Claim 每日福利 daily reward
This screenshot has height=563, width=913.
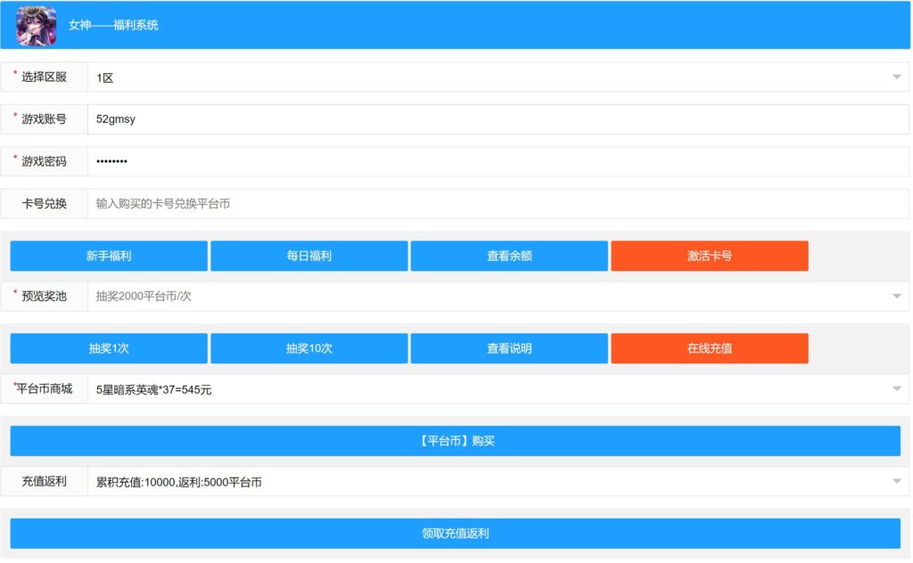pos(308,256)
